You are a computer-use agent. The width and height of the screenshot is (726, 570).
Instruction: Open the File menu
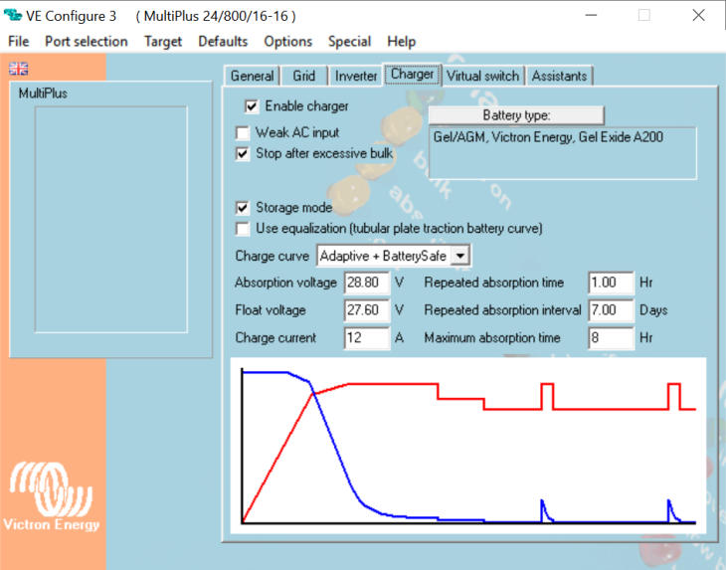pos(19,42)
